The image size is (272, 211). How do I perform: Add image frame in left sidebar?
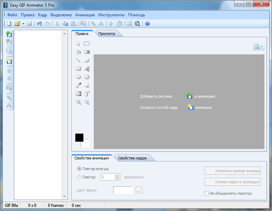[9, 34]
